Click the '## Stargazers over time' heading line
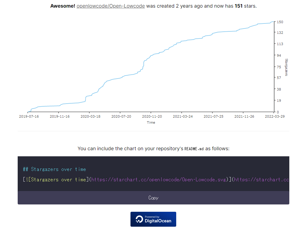 click(x=54, y=169)
